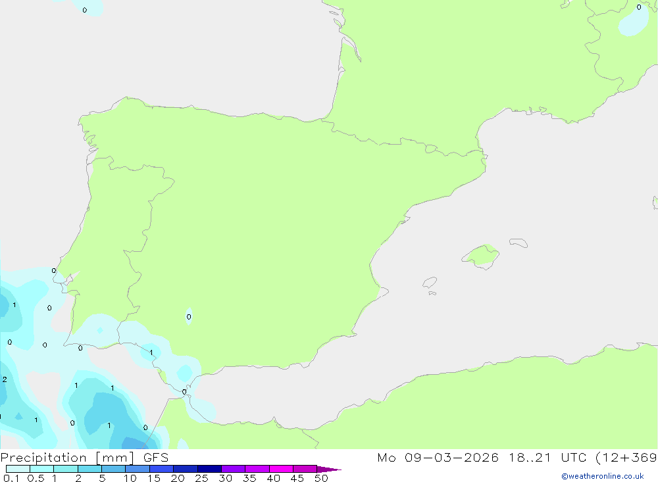Click the 20–25 mm dark blue swatch
This screenshot has height=482, width=658.
click(x=186, y=469)
